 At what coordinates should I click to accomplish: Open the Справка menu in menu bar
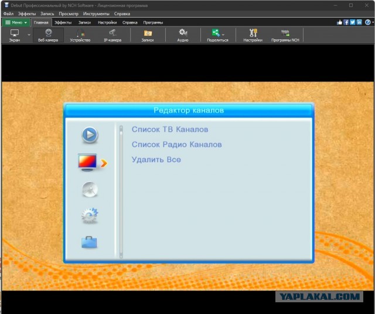(x=122, y=13)
